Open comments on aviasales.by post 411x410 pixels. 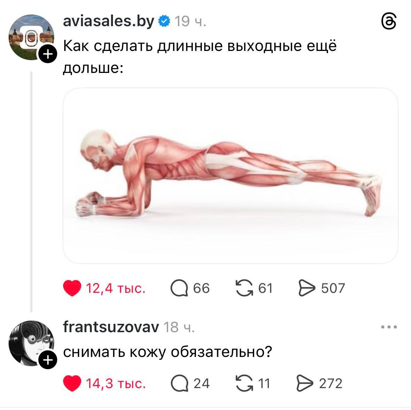[x=179, y=288]
